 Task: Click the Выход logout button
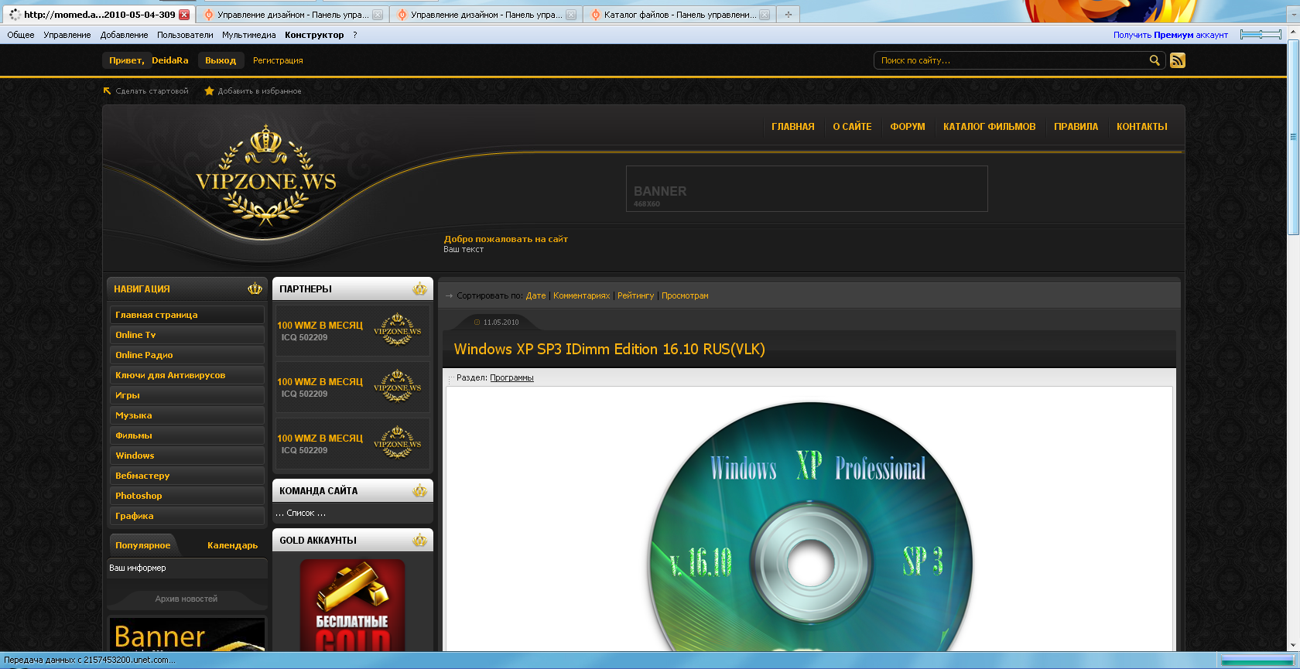[221, 60]
